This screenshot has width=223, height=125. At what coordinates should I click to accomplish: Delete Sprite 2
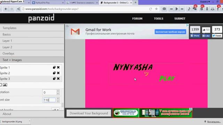58,73
